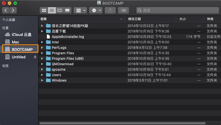The height and width of the screenshot is (125, 221).
Task: Expand the Windows folder
Action: (x=42, y=80)
